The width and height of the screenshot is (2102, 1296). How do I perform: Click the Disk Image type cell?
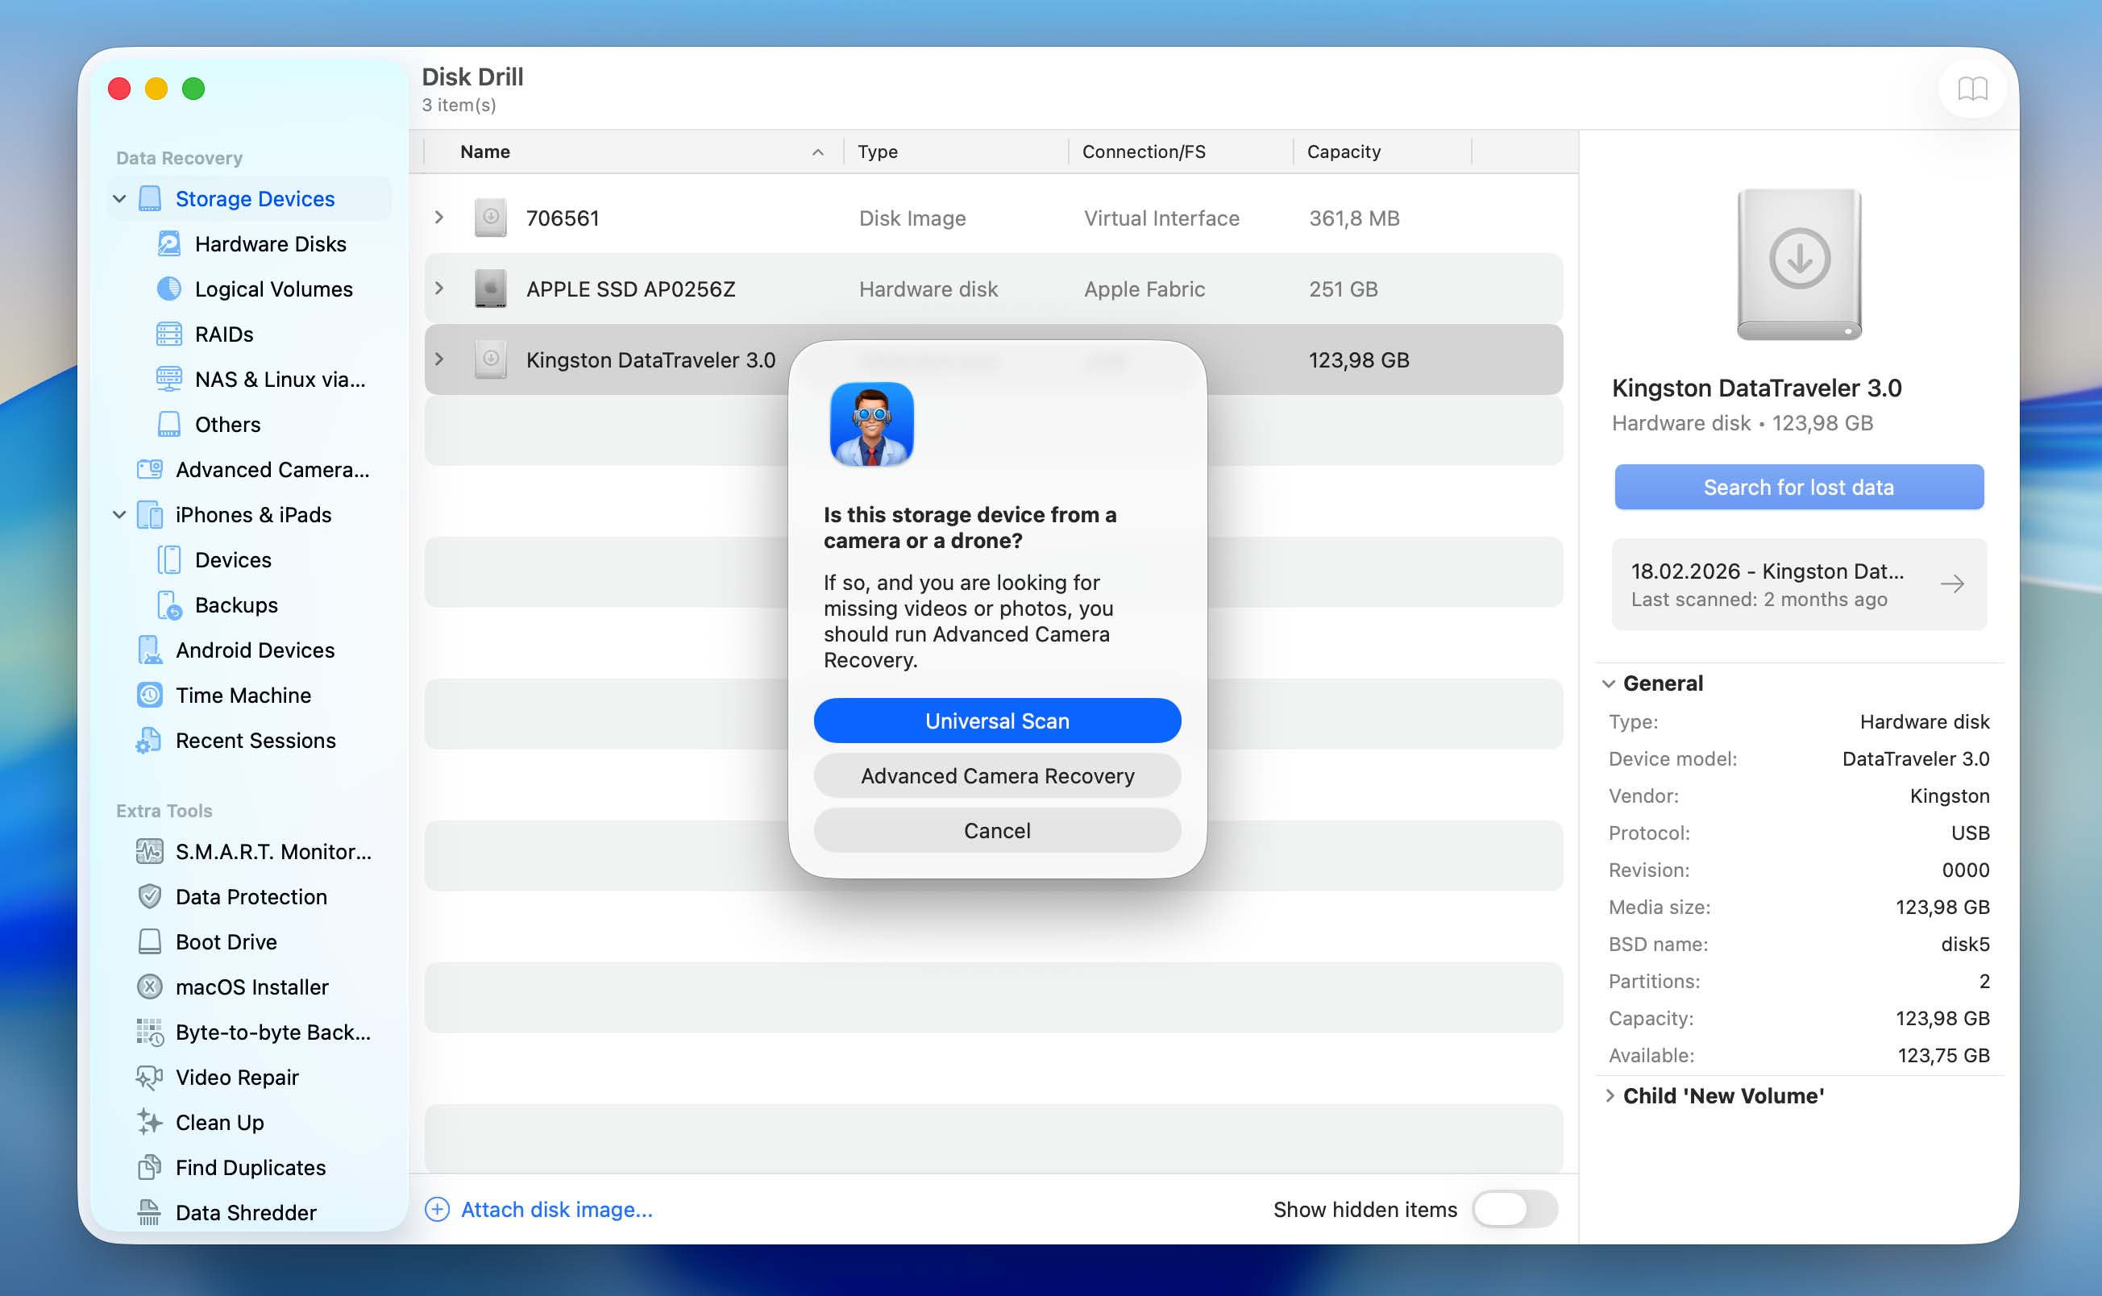tap(912, 218)
